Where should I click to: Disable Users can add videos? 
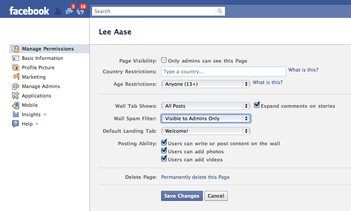coord(164,159)
